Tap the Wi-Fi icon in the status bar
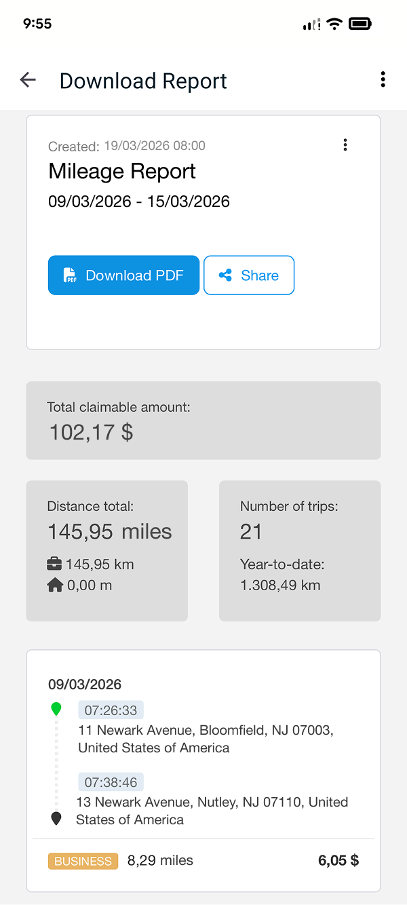407x905 pixels. (334, 23)
